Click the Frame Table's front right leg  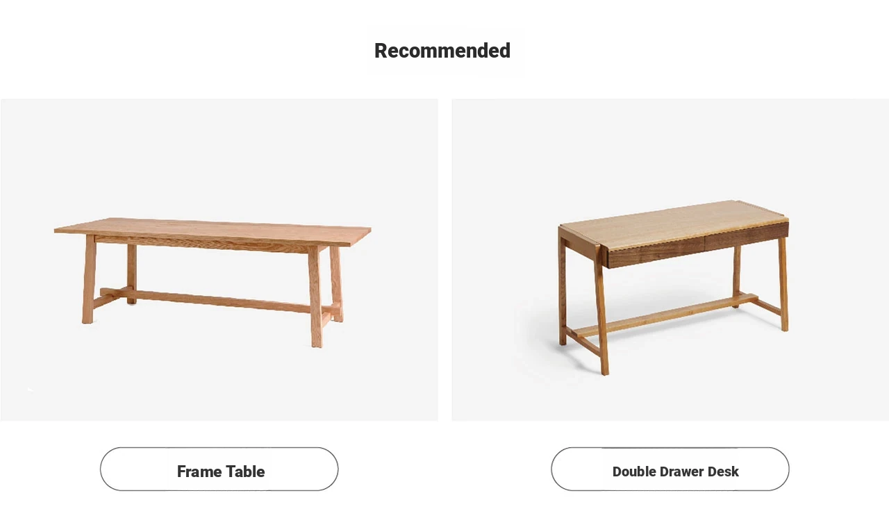click(x=315, y=296)
